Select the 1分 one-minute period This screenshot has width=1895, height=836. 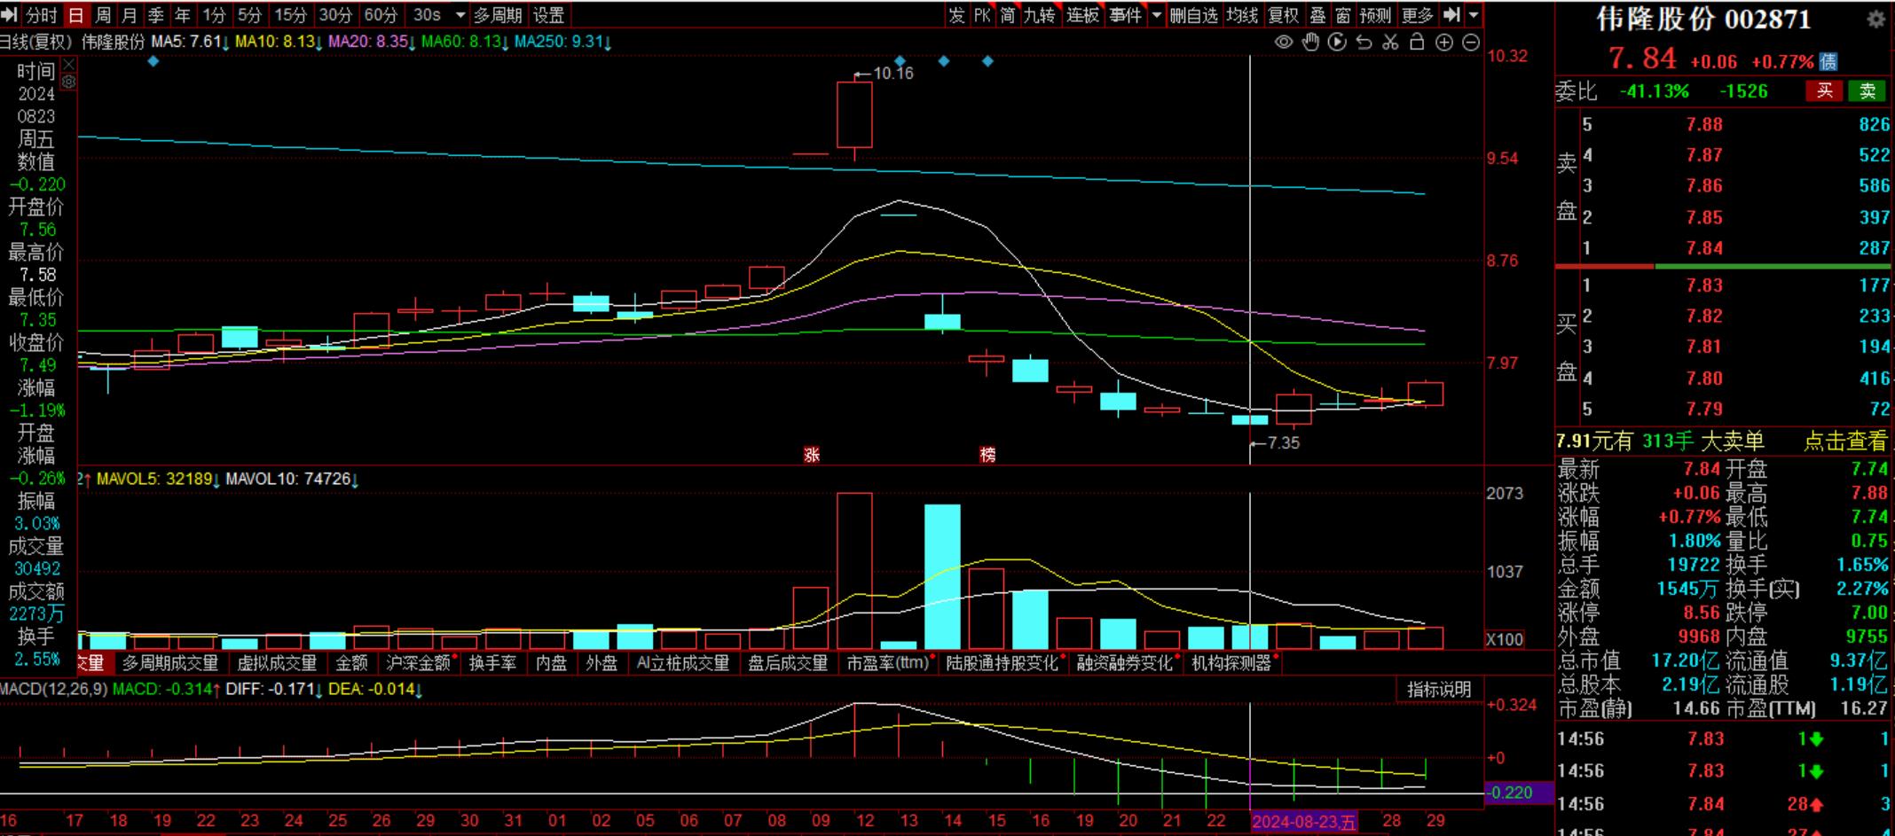(214, 15)
